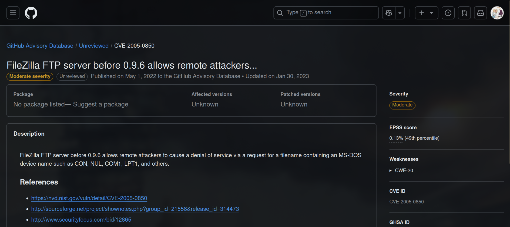The image size is (510, 227).
Task: Open the sourceforge.net shownotes reference link
Action: click(135, 209)
